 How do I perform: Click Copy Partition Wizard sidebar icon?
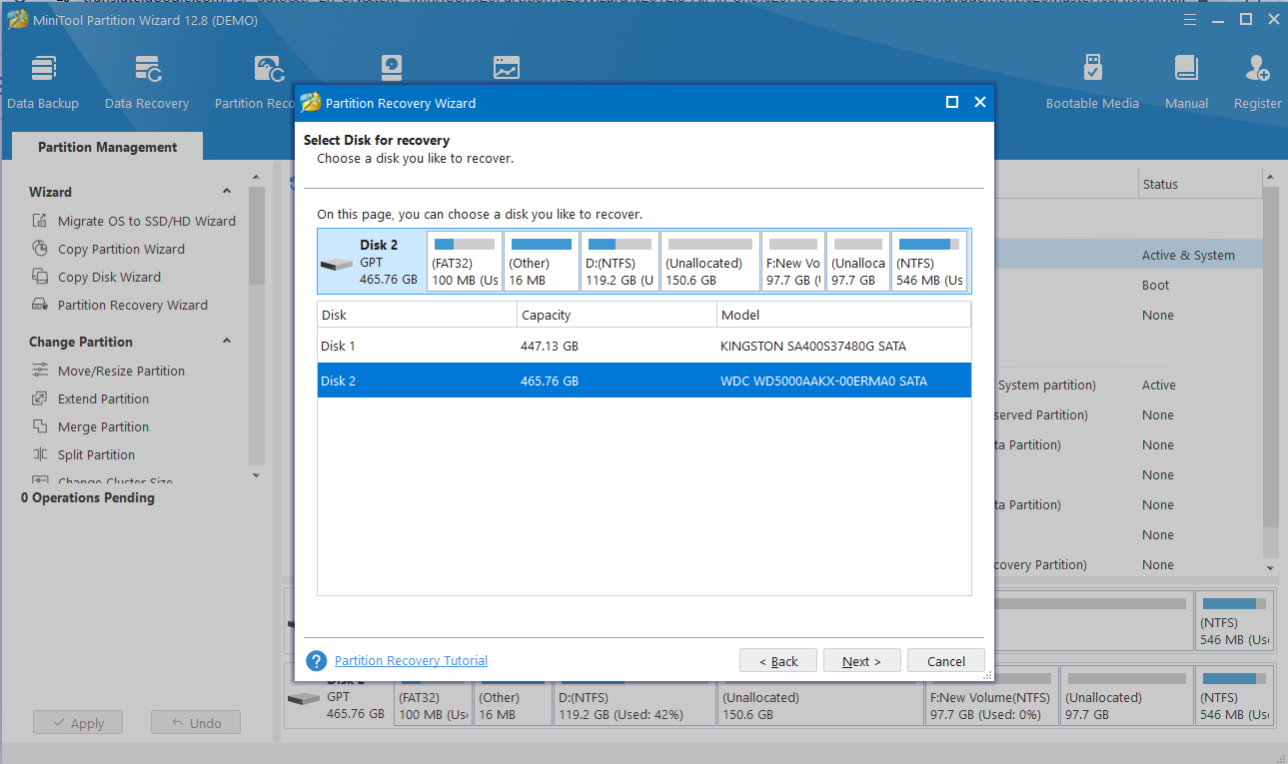[40, 249]
